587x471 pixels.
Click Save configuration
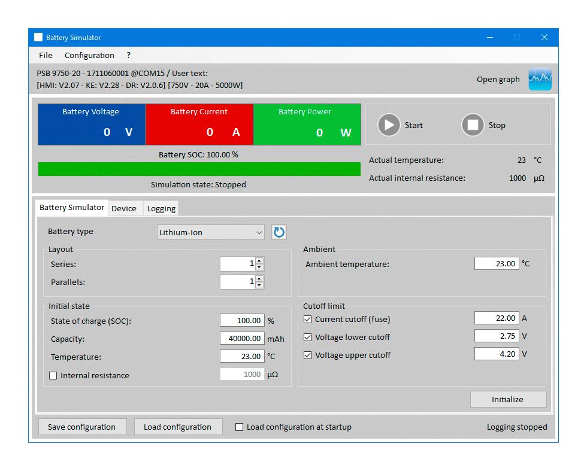82,427
